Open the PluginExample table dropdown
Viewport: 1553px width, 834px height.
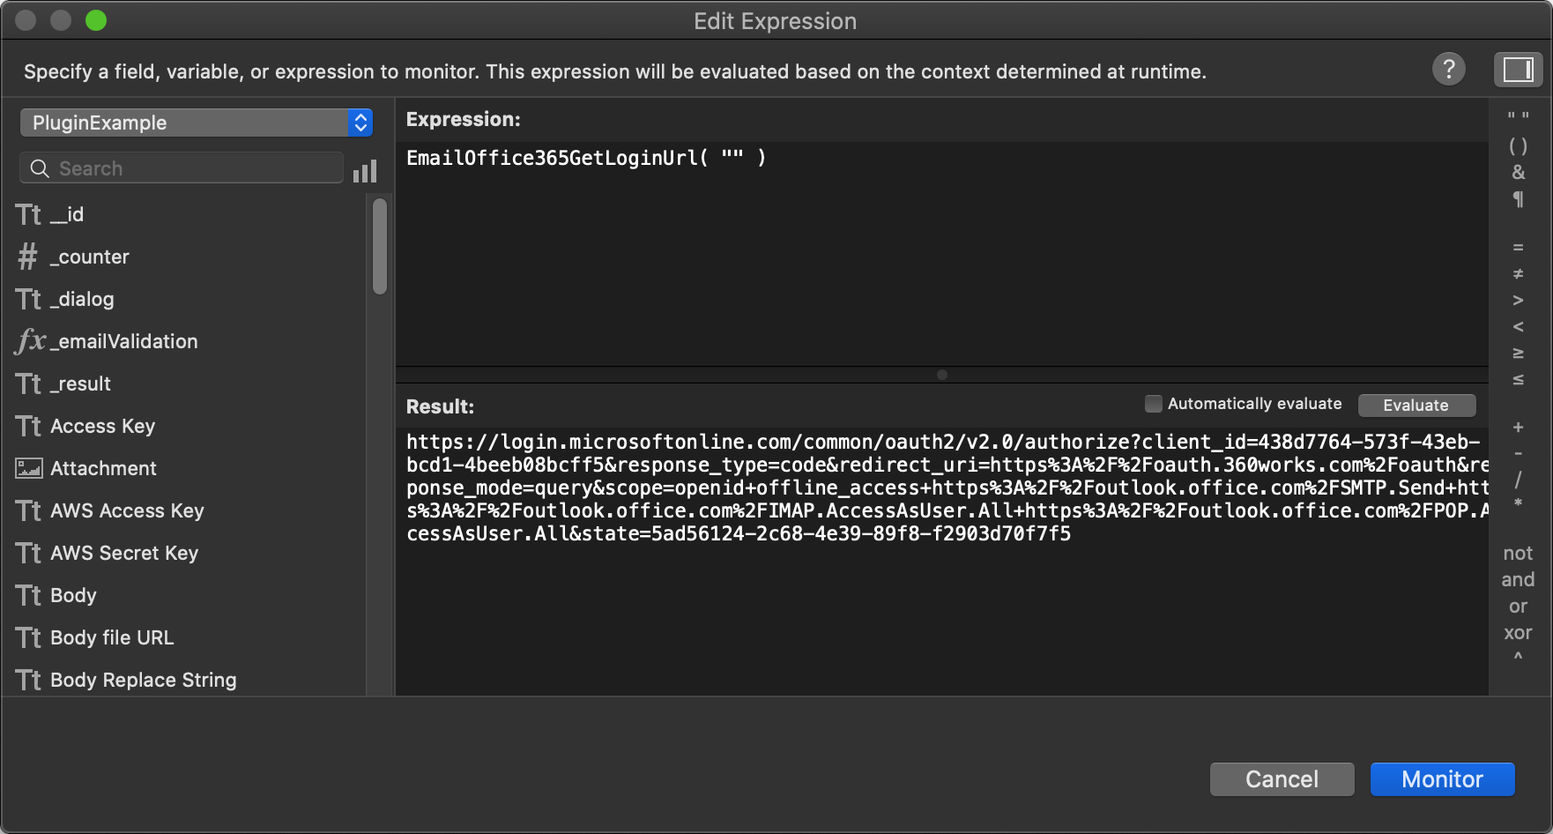(x=197, y=123)
